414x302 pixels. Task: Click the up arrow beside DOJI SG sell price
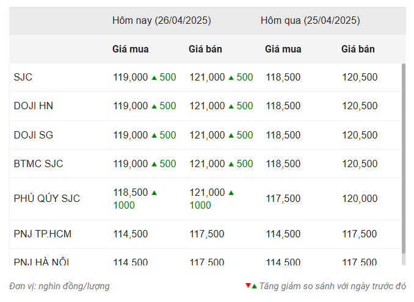[231, 135]
